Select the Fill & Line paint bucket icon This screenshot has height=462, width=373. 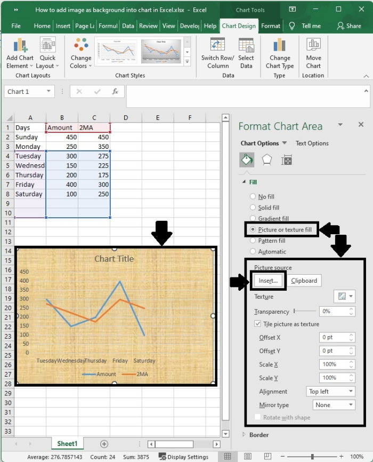click(247, 160)
